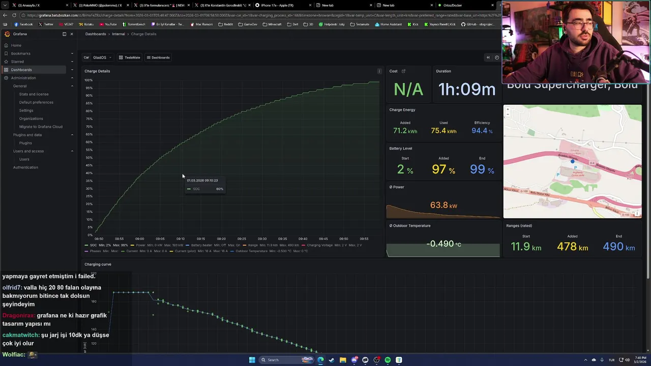Viewport: 651px width, 366px height.
Task: Click the browser address bar URL
Action: (259, 15)
